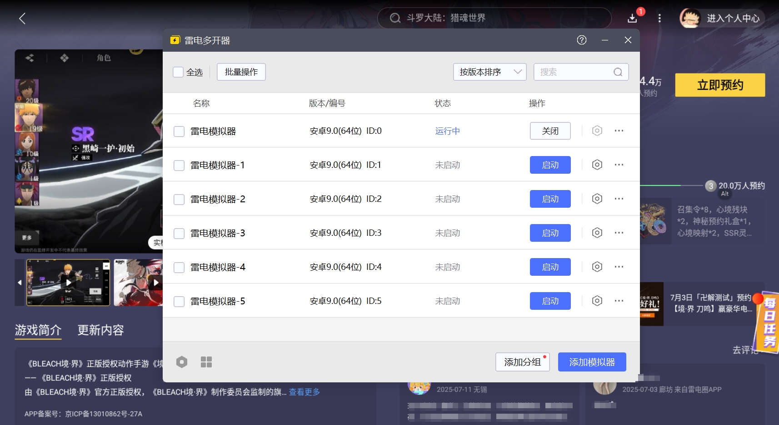Open settings gear for 雷电模拟器-5
Screen dimensions: 779x425
(x=597, y=301)
